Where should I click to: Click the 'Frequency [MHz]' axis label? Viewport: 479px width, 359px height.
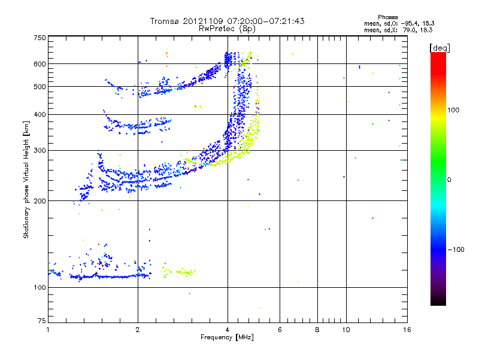click(227, 337)
